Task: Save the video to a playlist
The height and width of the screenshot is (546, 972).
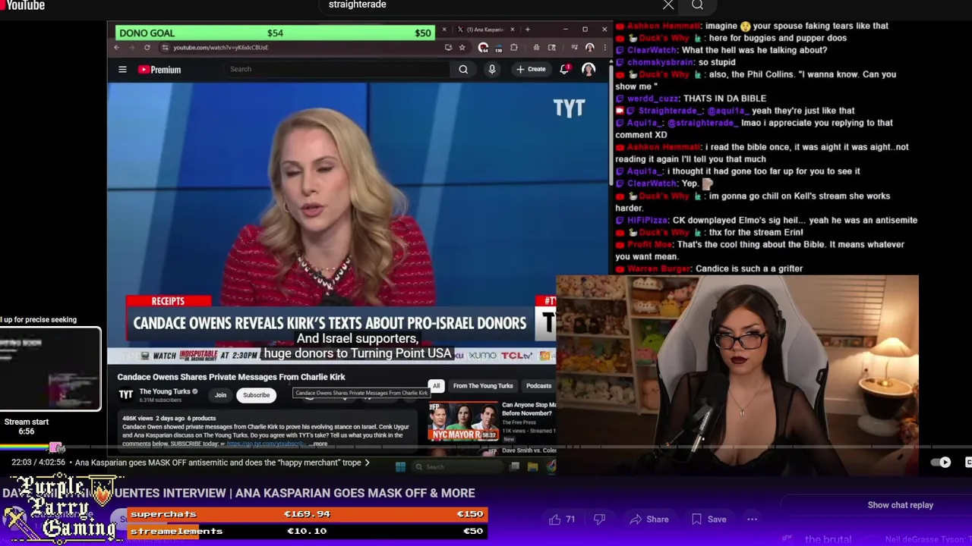Action: (x=708, y=519)
